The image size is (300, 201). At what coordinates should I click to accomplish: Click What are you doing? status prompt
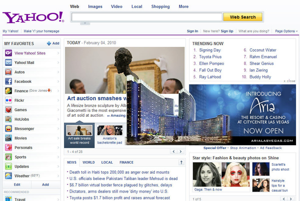[253, 31]
